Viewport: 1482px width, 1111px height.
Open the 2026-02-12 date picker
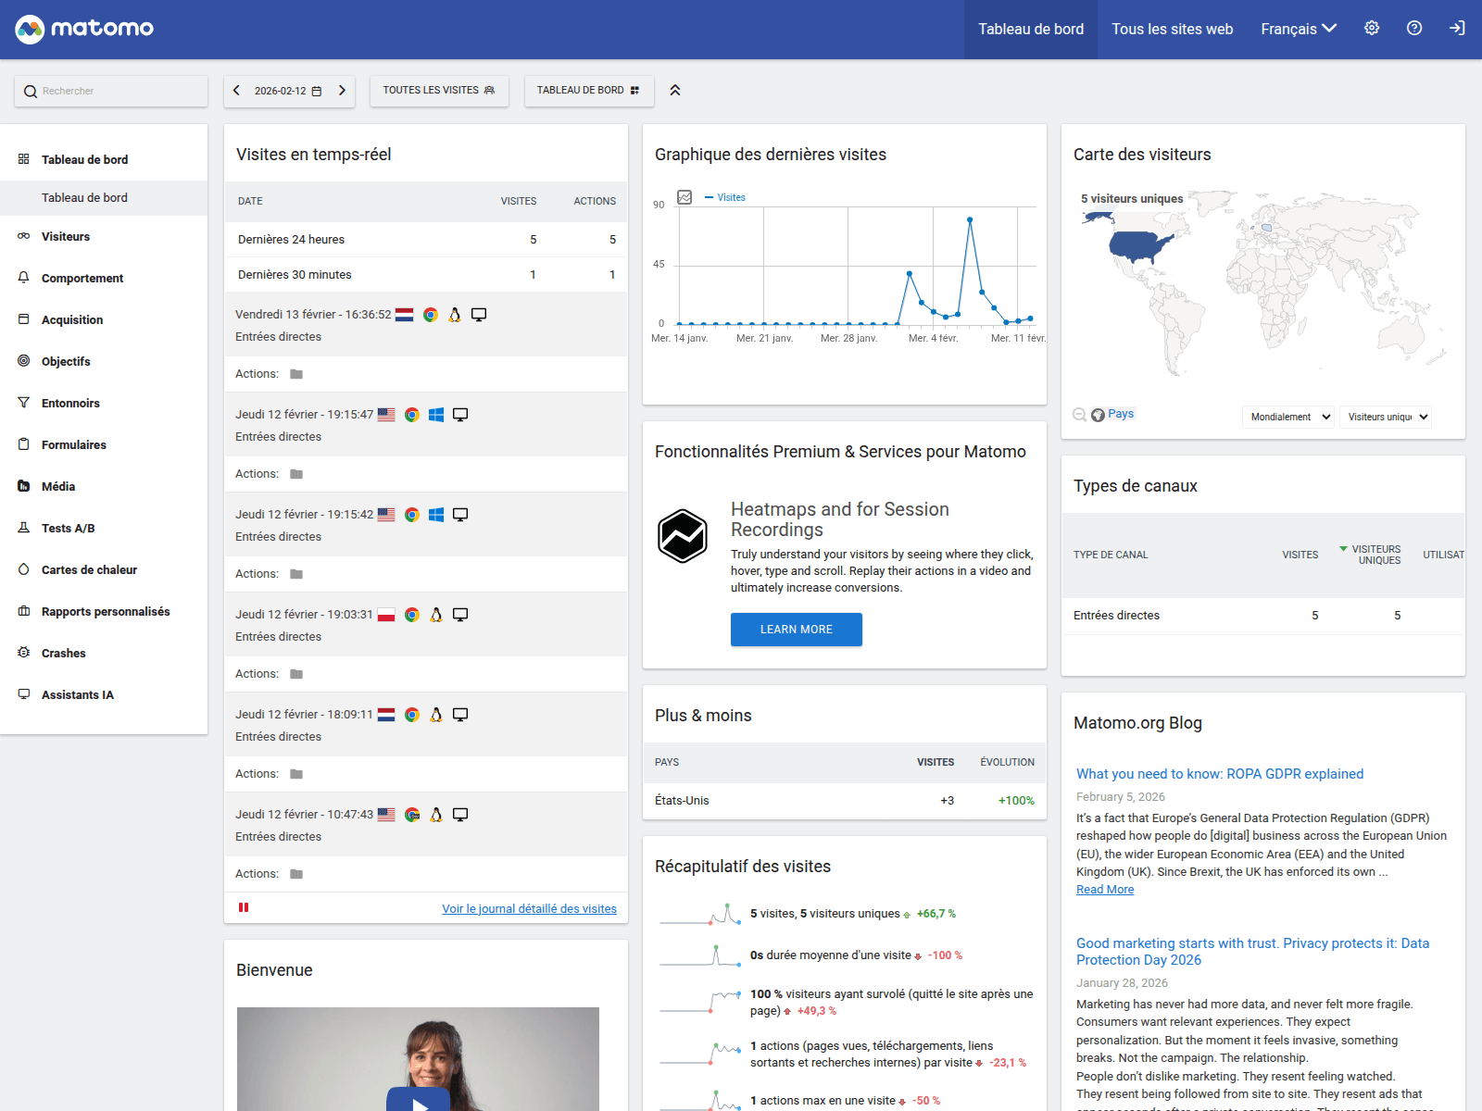[289, 91]
